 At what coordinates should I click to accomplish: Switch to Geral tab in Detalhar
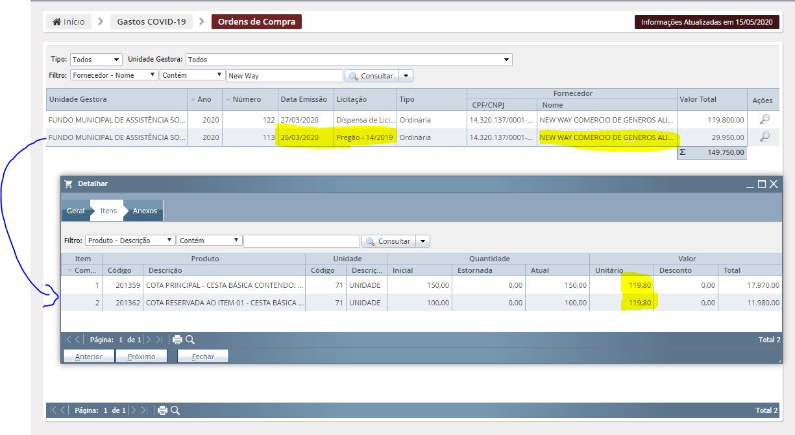point(76,211)
